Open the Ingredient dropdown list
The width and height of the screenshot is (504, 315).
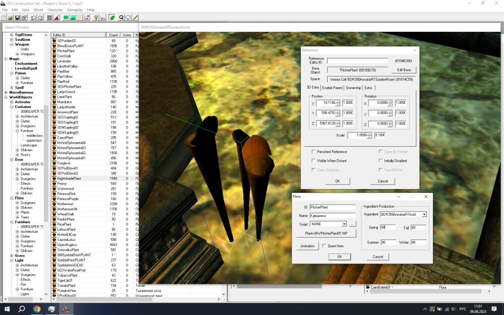pos(424,214)
